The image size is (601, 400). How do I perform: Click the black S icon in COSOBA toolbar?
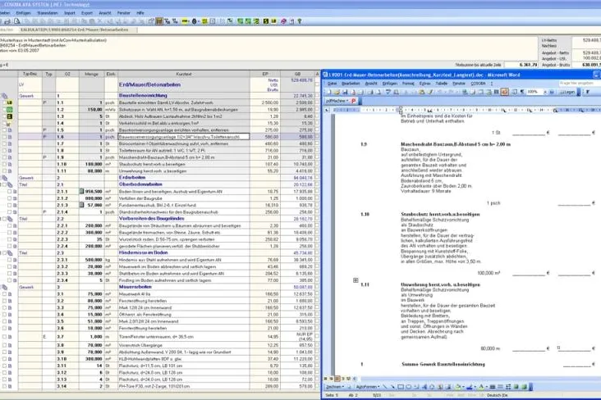pyautogui.click(x=266, y=21)
